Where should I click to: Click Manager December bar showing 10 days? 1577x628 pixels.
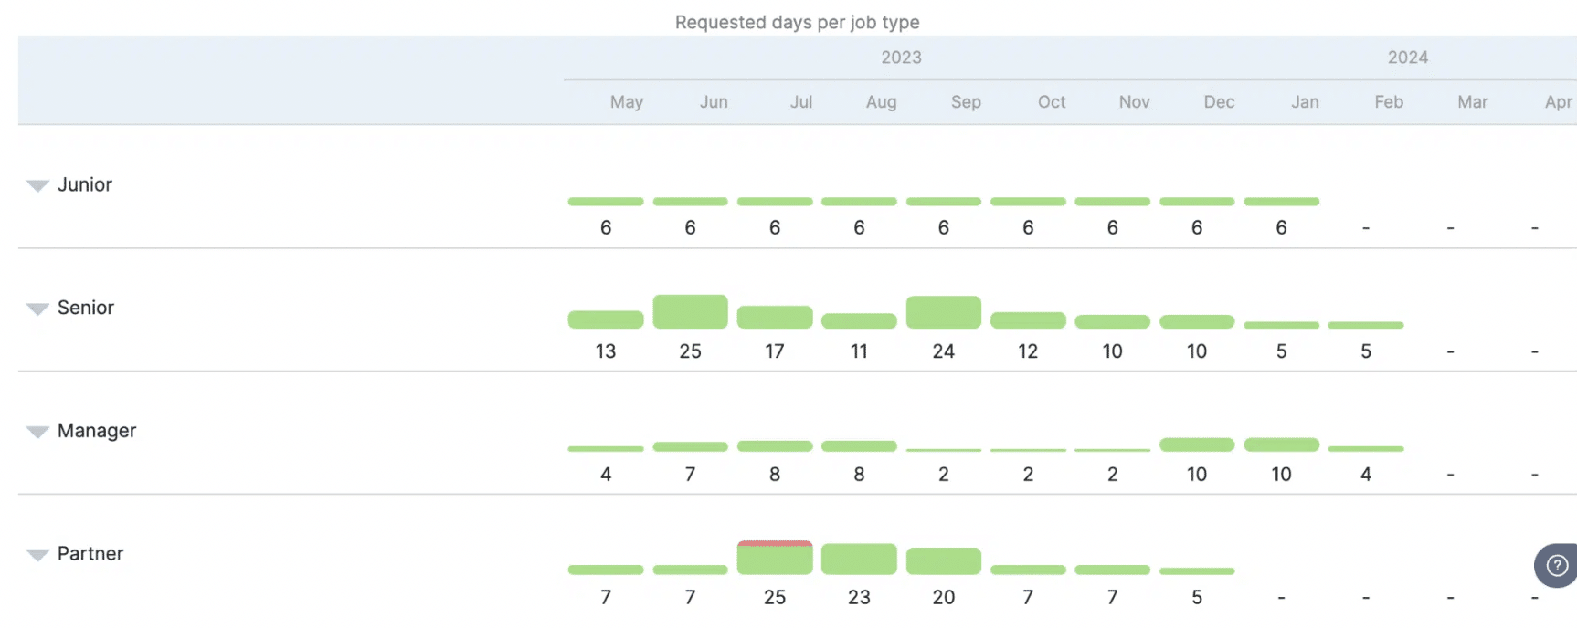coord(1197,445)
